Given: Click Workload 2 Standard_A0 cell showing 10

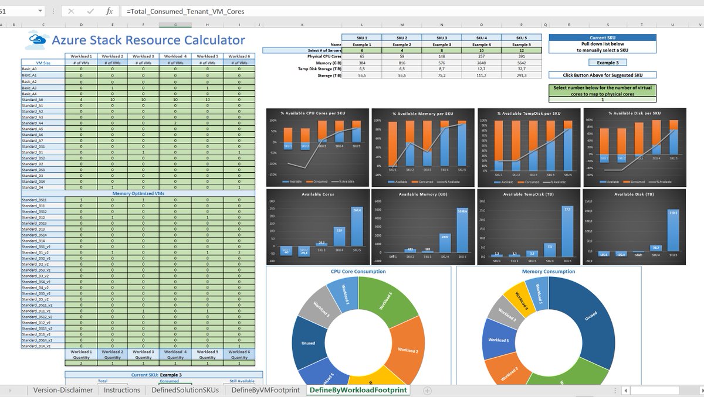Looking at the screenshot, I should pos(112,99).
